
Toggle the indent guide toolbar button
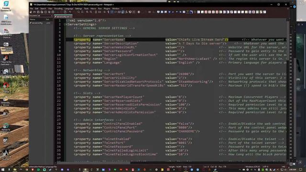pos(111,12)
